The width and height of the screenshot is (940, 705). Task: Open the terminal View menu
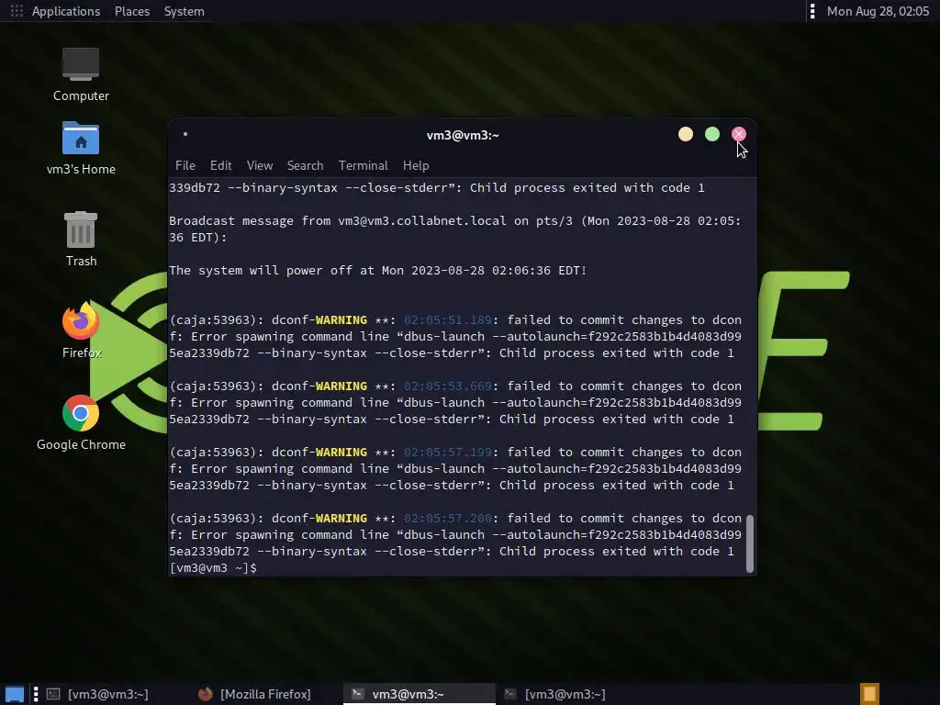point(260,165)
